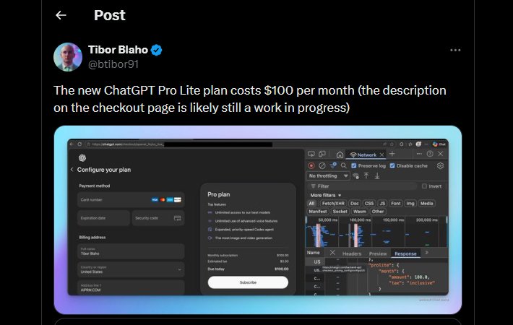This screenshot has height=325, width=513.
Task: Click the Pro plan heading
Action: tap(218, 194)
